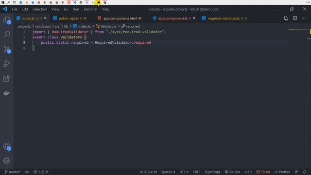This screenshot has width=311, height=175.
Task: Split the editor to the right
Action: (295, 18)
